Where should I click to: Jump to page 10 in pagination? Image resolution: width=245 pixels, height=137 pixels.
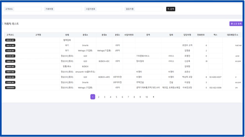pos(147,97)
